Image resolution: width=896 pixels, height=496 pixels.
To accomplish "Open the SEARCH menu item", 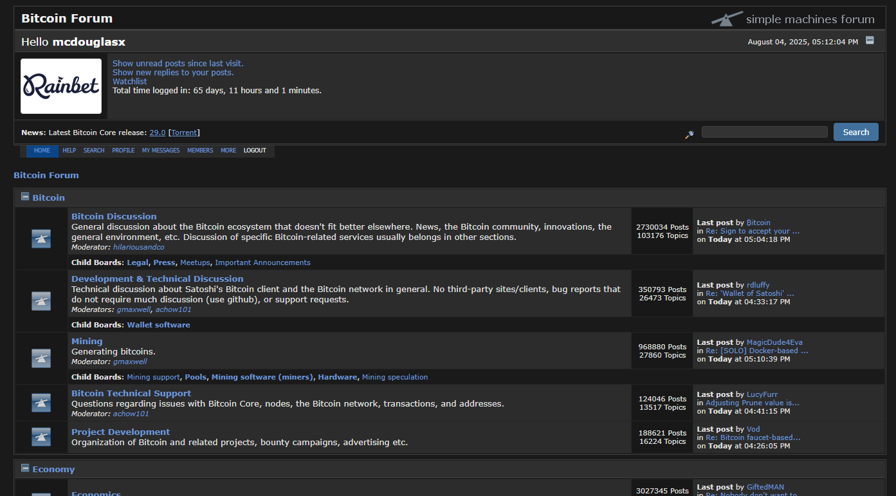I will point(94,151).
